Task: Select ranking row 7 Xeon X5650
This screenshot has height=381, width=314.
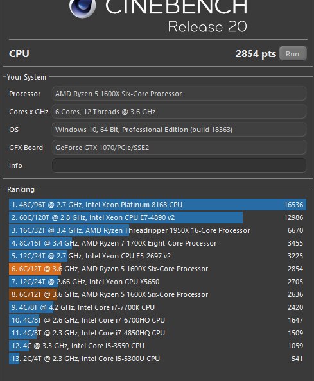Action: coord(157,282)
